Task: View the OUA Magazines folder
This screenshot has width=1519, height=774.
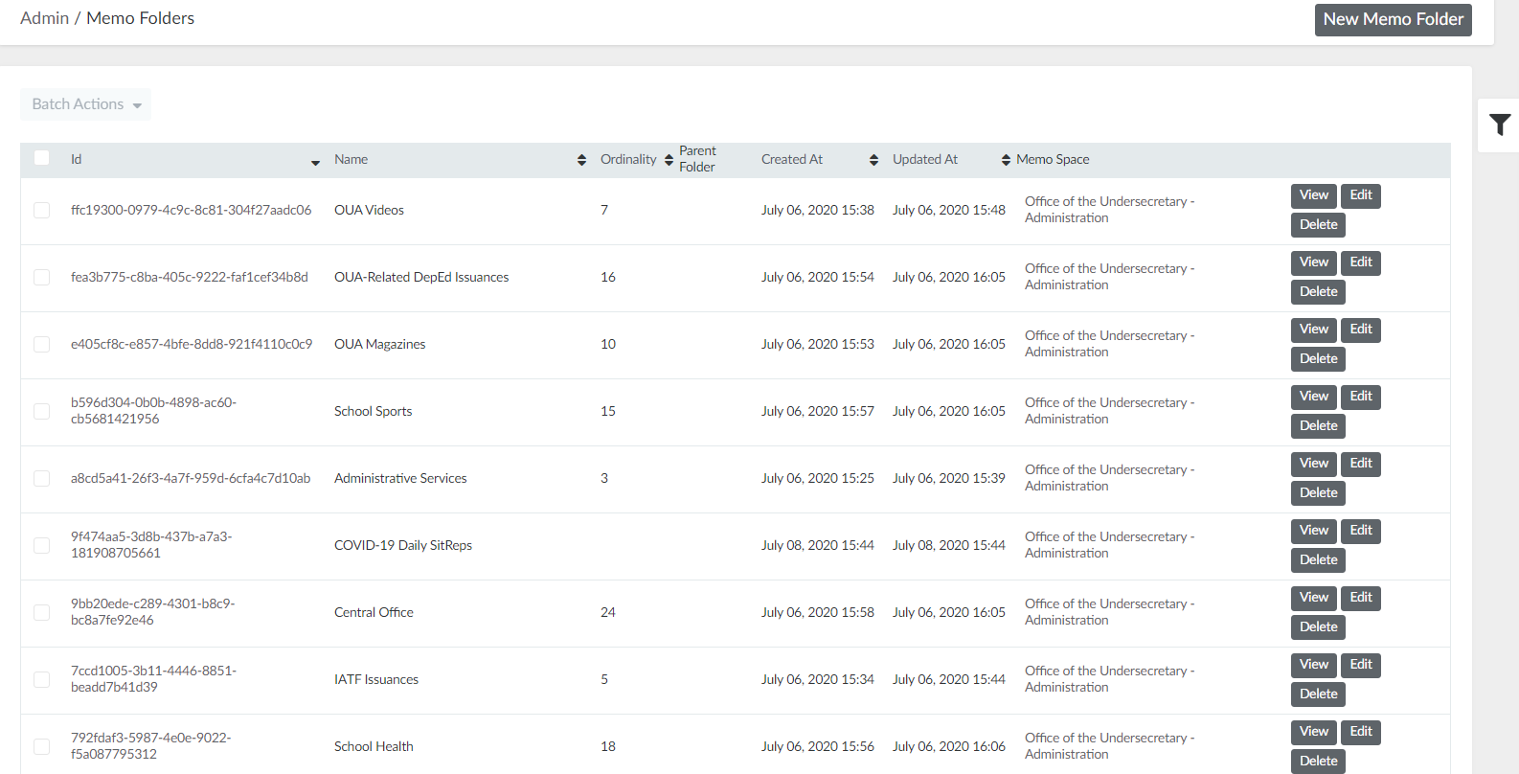Action: click(1313, 330)
